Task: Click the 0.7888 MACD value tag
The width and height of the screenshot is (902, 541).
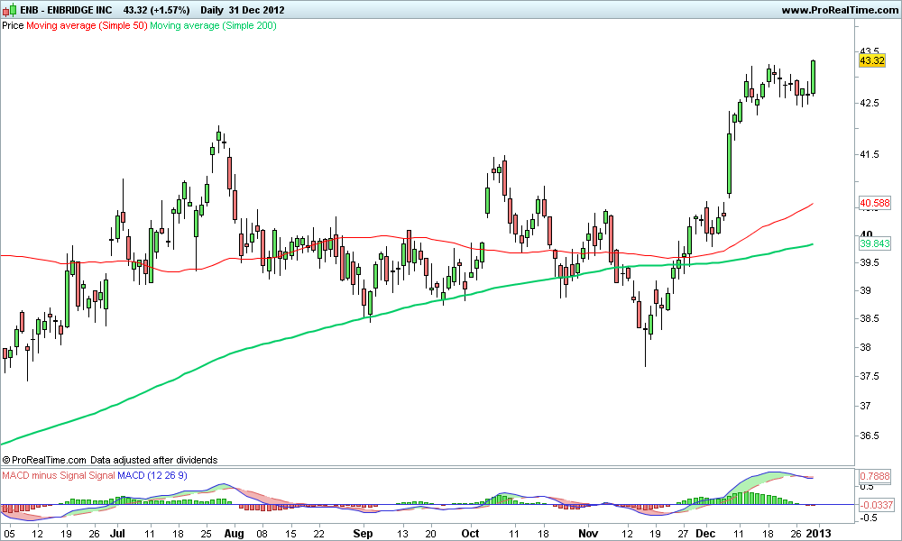Action: (x=874, y=477)
